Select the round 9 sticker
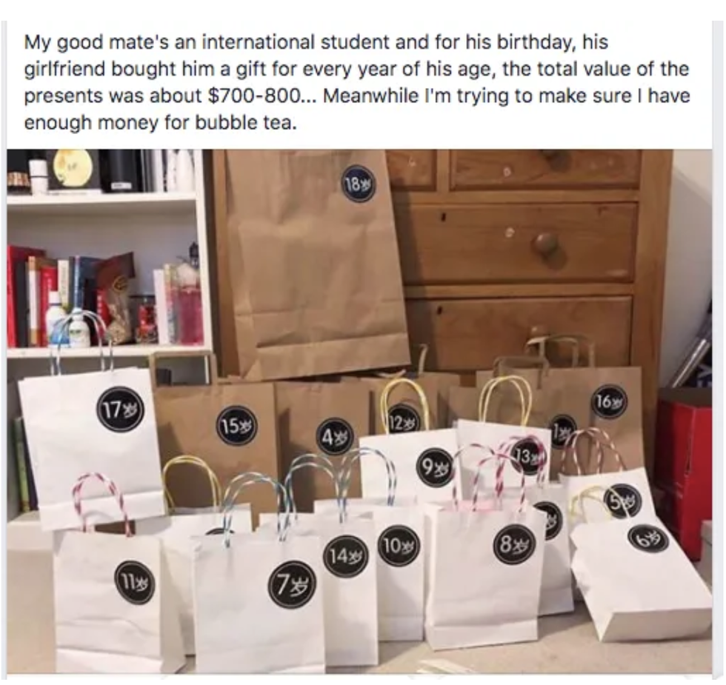The height and width of the screenshot is (685, 726). point(436,467)
